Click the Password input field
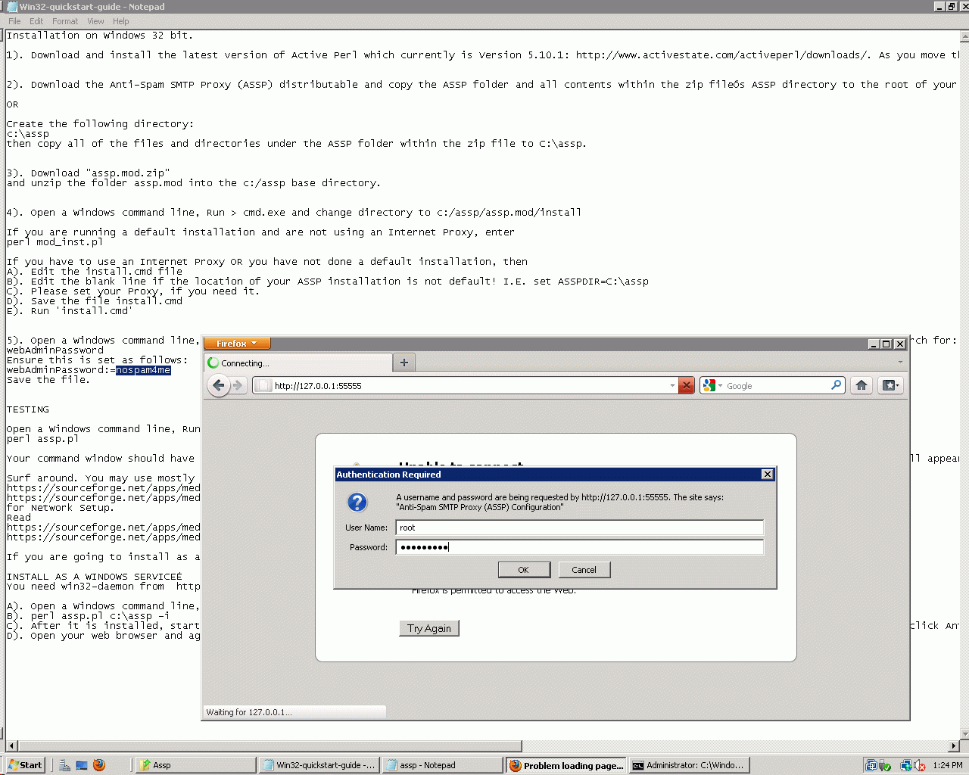 (579, 547)
